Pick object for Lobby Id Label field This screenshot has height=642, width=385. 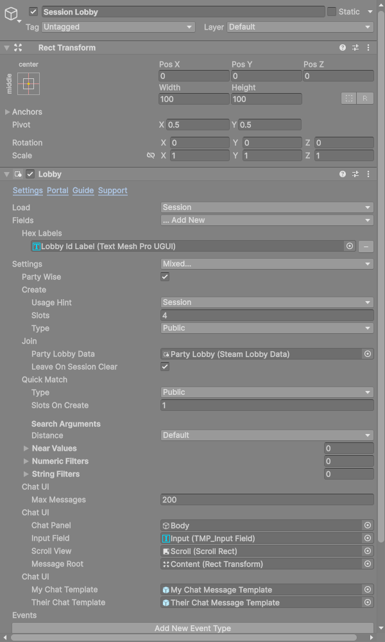(x=350, y=246)
